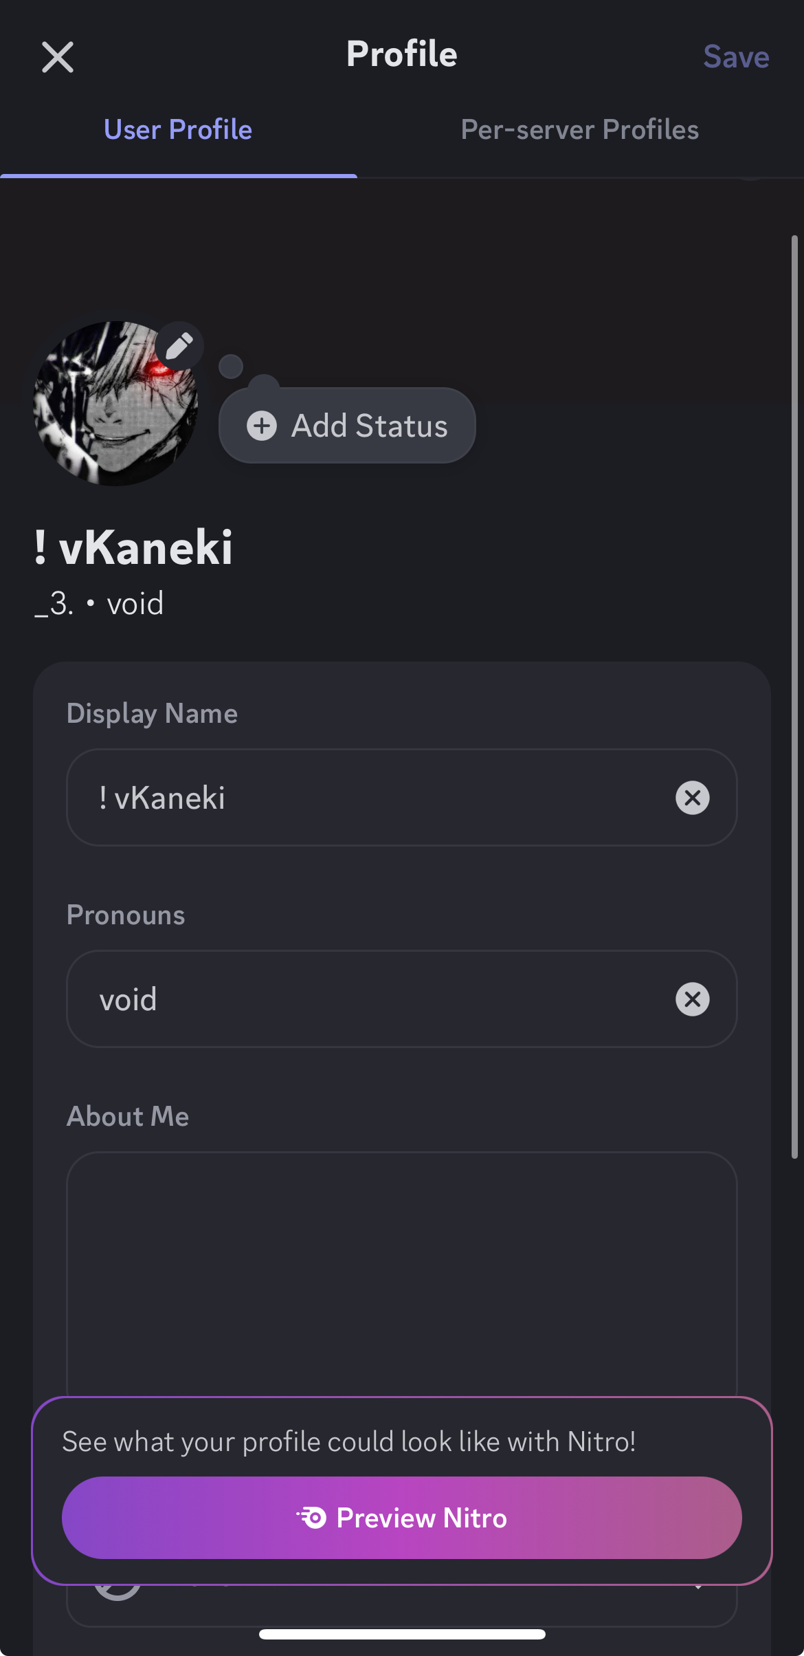Tap the pencil icon to edit the avatar

pos(179,346)
